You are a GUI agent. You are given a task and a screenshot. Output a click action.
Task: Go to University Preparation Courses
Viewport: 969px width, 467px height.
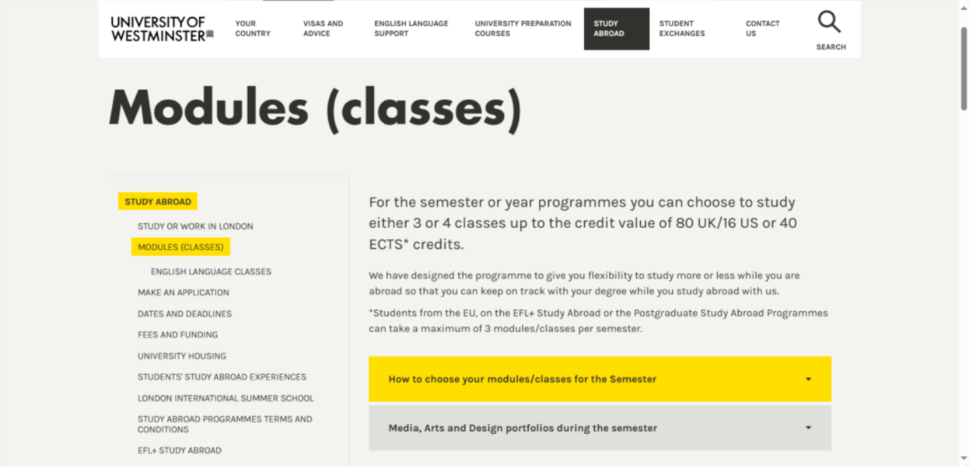[x=523, y=29]
